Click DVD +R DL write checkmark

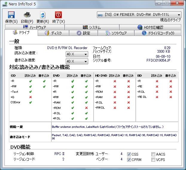(86, 119)
